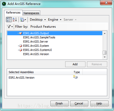Click the checked icon beside ESRI.ArcGIS.Output
Image resolution: width=114 pixels, height=111 pixels.
(20, 33)
